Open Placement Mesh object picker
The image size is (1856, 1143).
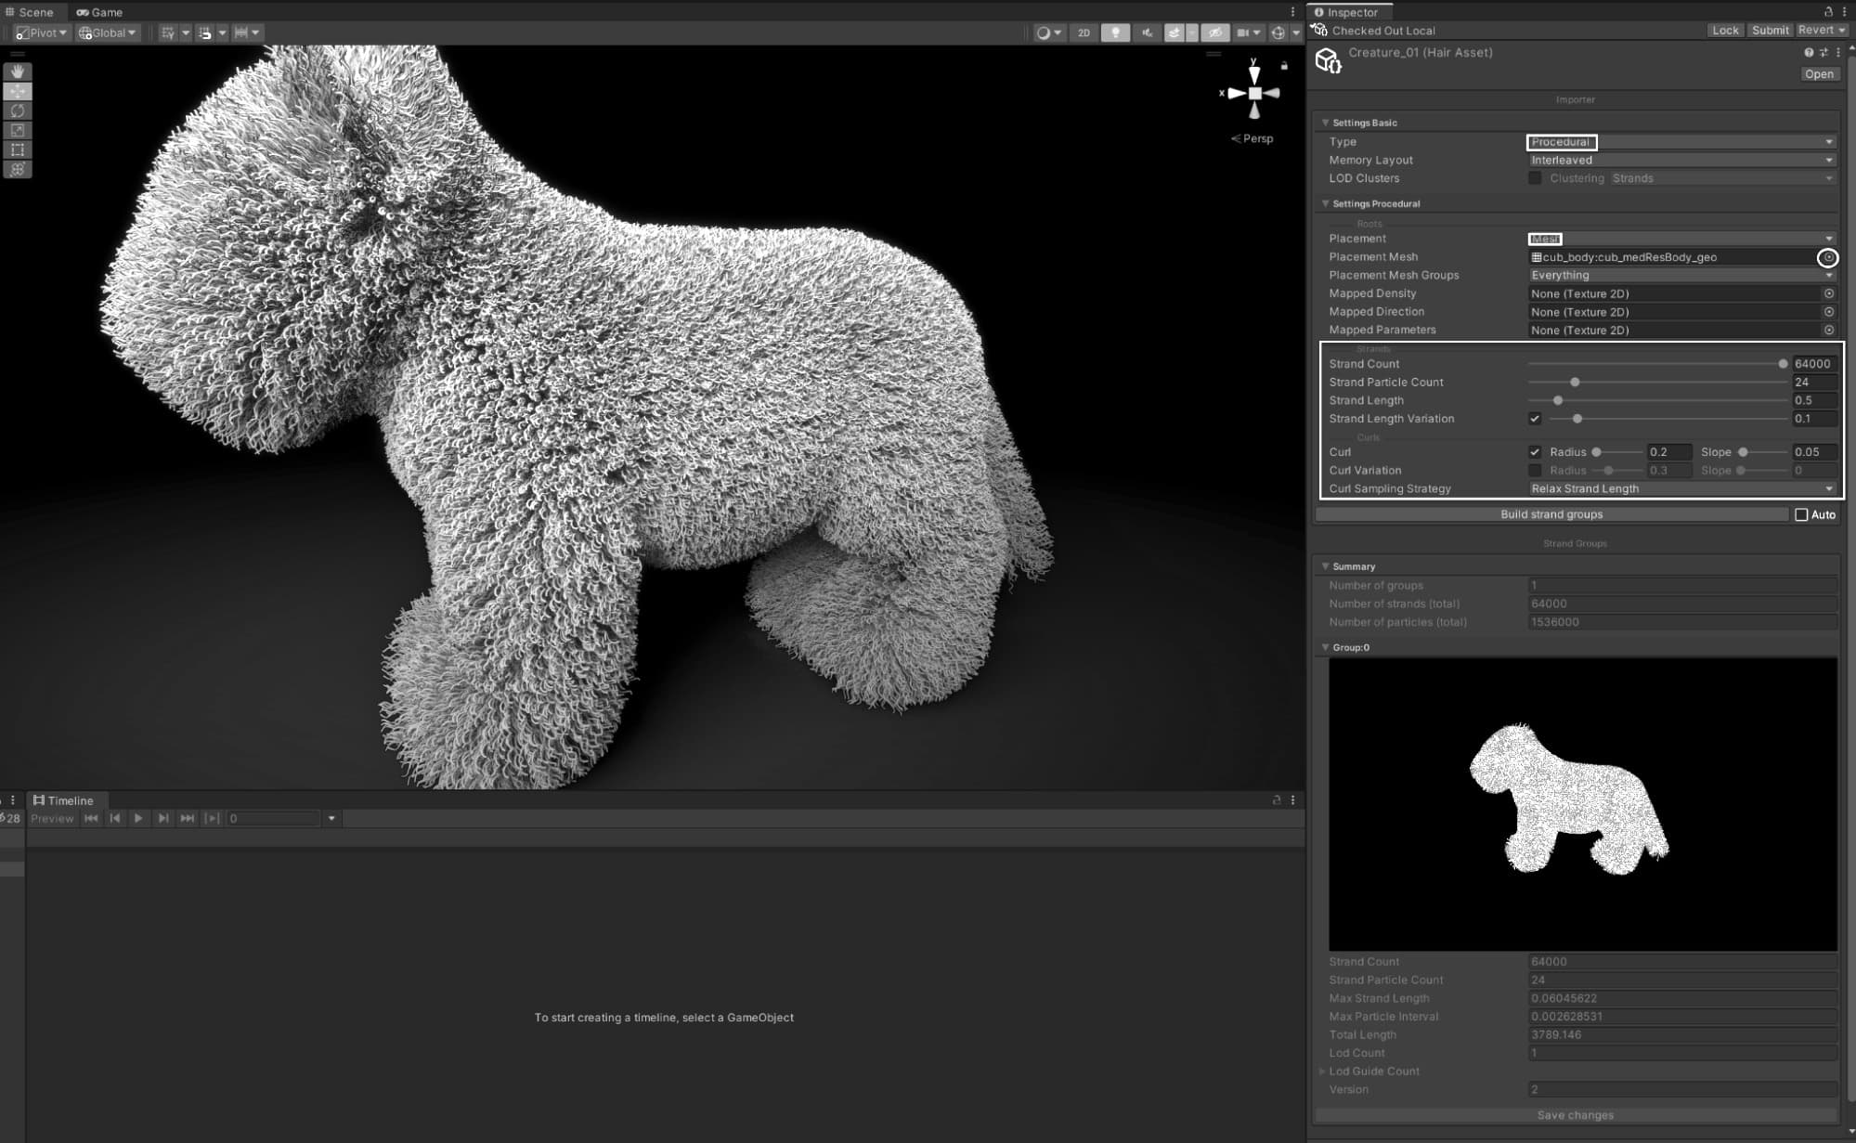[x=1827, y=257]
